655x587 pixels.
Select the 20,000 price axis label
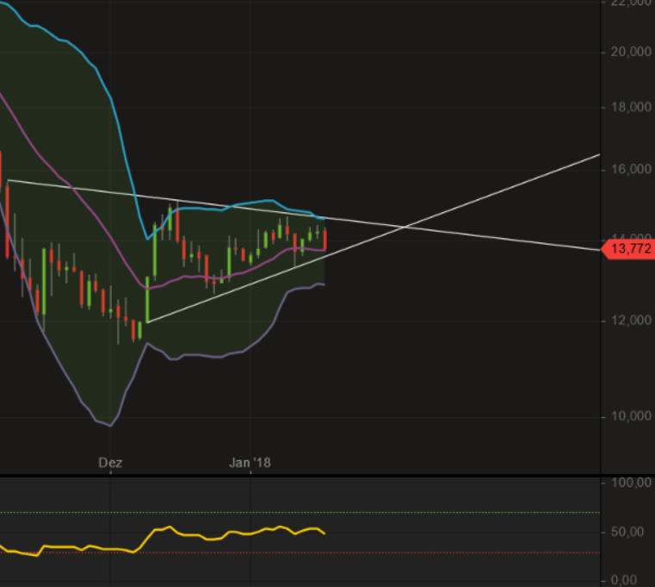(x=631, y=52)
